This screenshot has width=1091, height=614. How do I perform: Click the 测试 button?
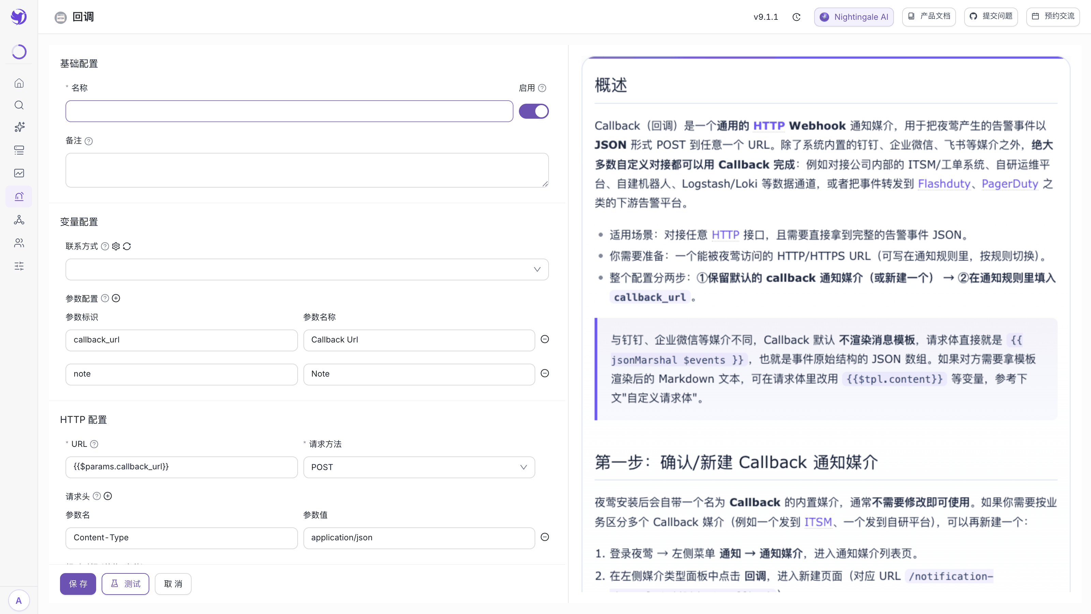point(125,584)
